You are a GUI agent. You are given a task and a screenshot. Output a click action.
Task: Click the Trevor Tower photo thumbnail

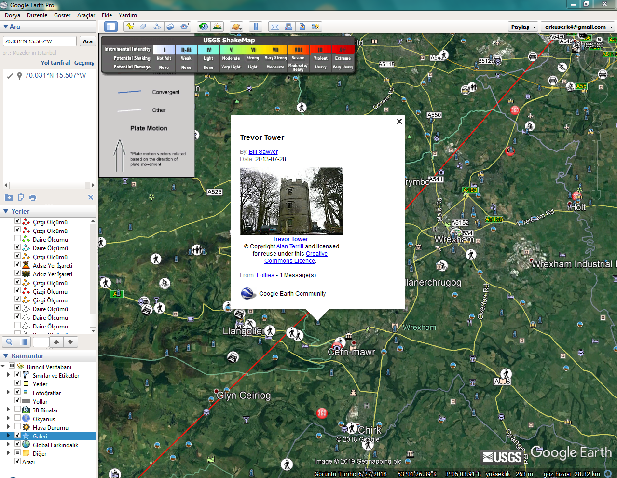[291, 201]
